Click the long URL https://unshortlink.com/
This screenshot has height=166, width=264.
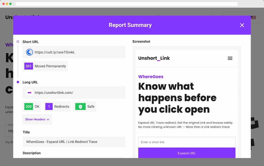tap(54, 93)
